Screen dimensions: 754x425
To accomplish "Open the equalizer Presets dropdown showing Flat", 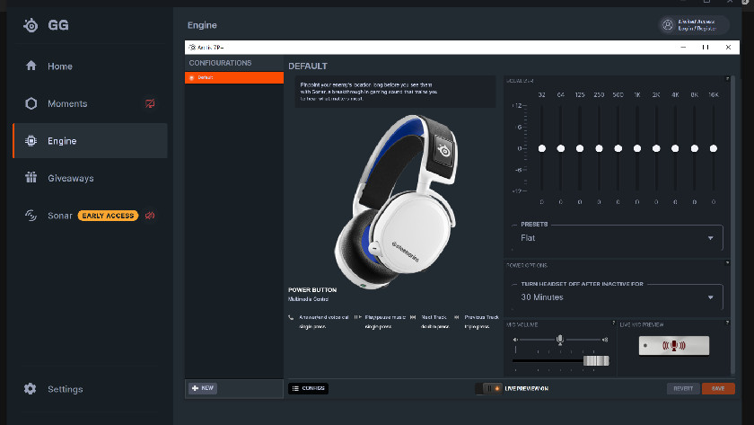I will 620,238.
